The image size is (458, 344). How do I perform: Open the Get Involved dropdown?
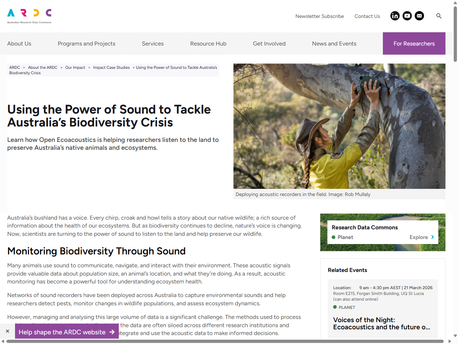click(x=269, y=43)
